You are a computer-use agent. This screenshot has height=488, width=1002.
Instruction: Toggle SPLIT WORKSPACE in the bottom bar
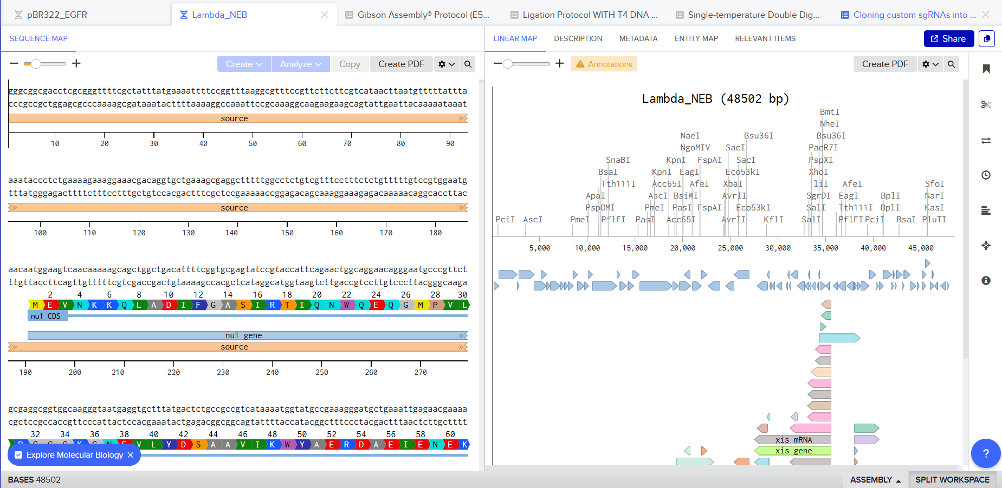pos(952,479)
